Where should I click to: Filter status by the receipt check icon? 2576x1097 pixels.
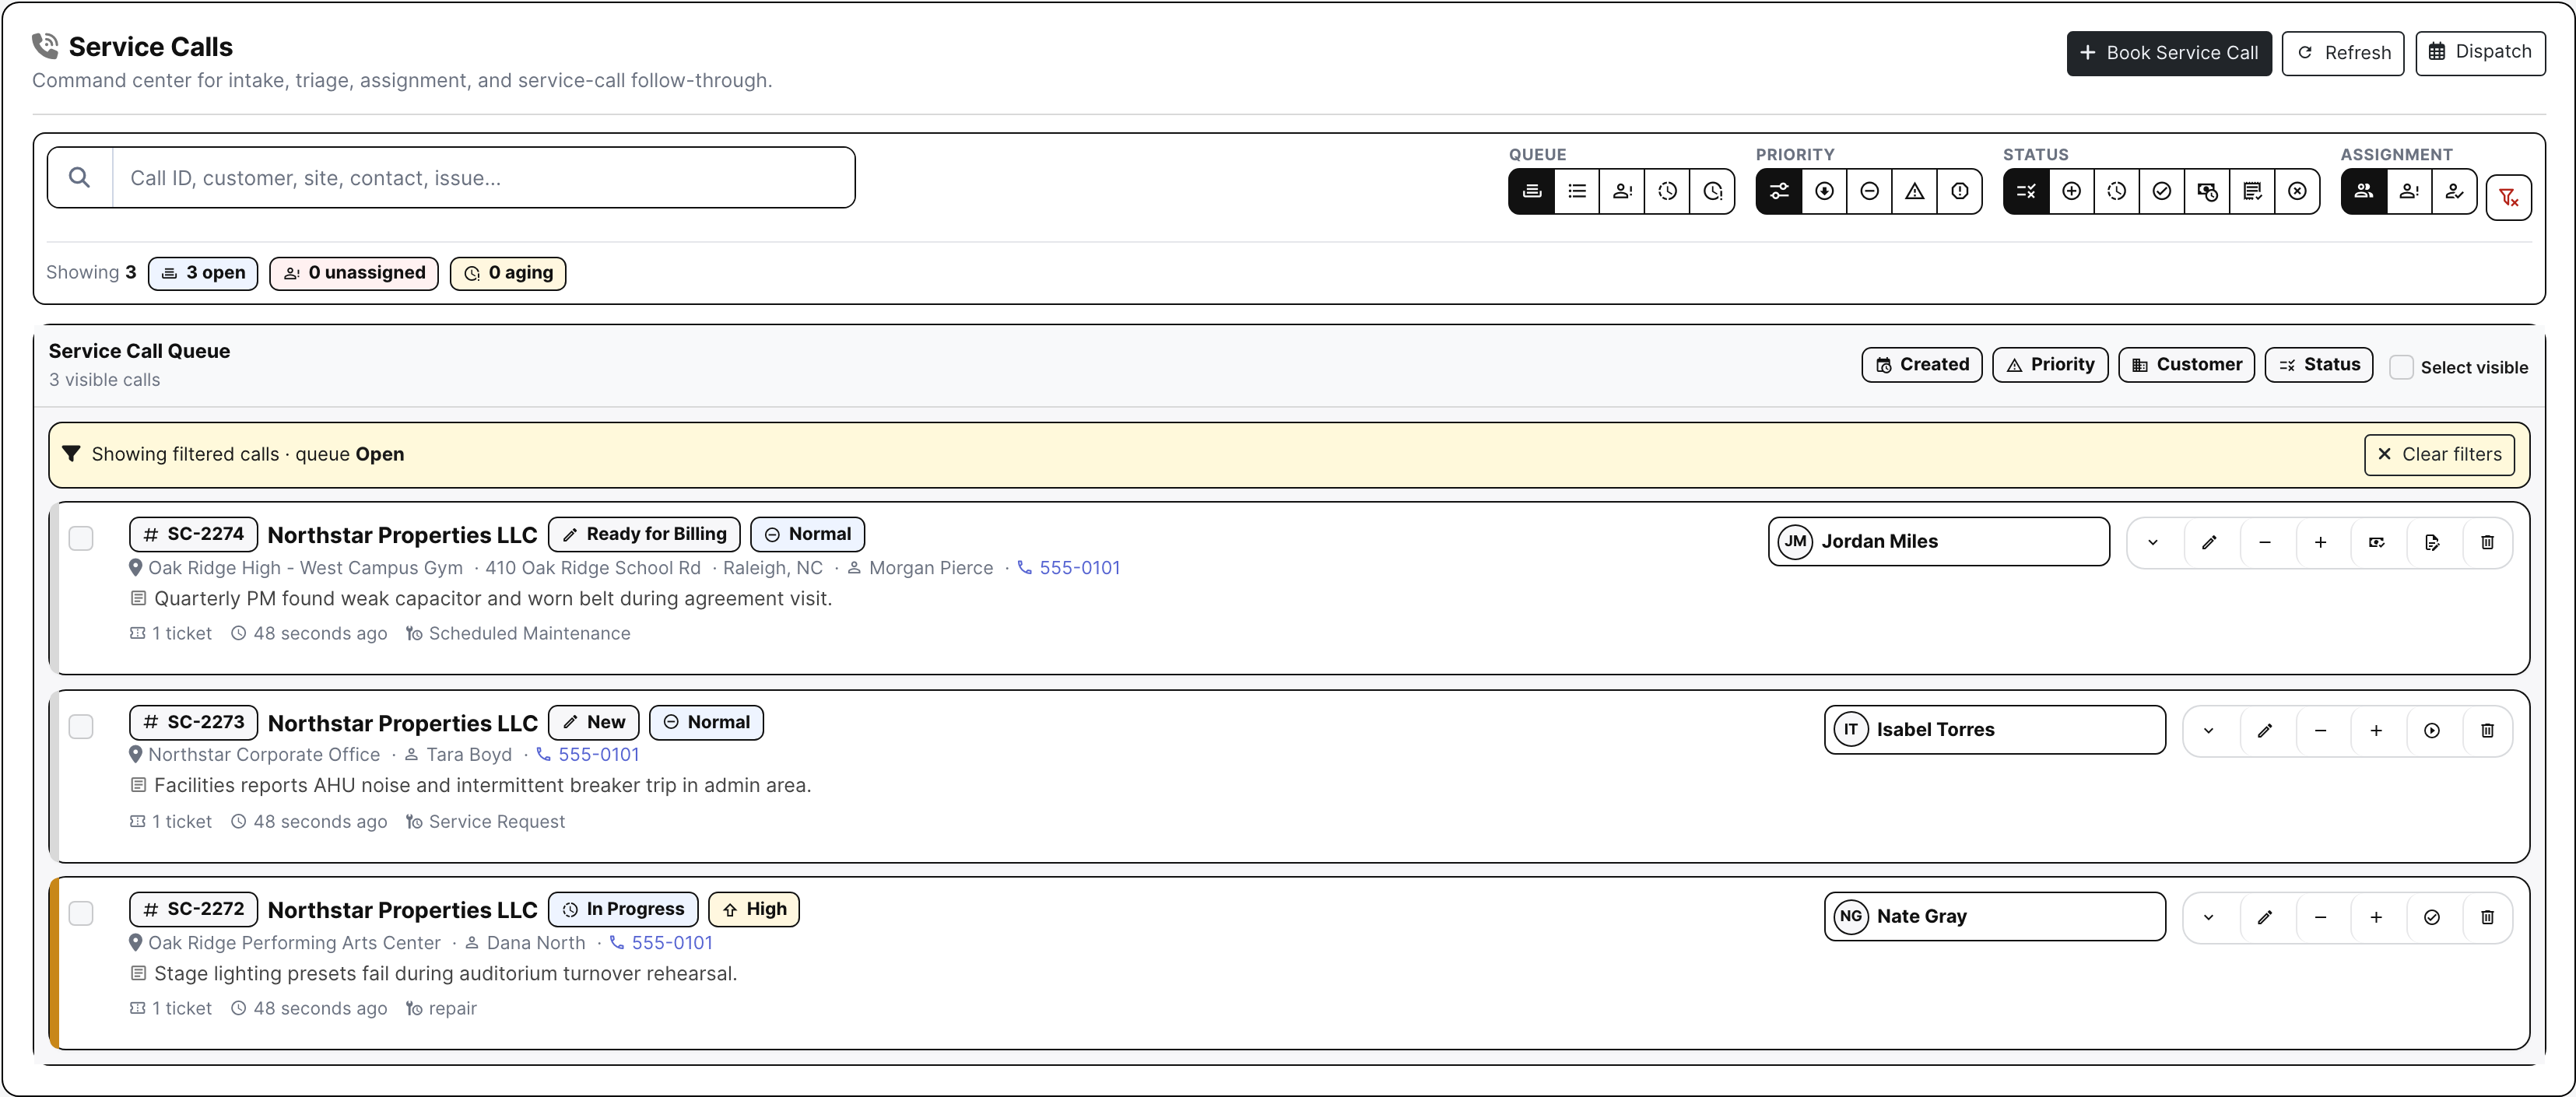[2252, 191]
